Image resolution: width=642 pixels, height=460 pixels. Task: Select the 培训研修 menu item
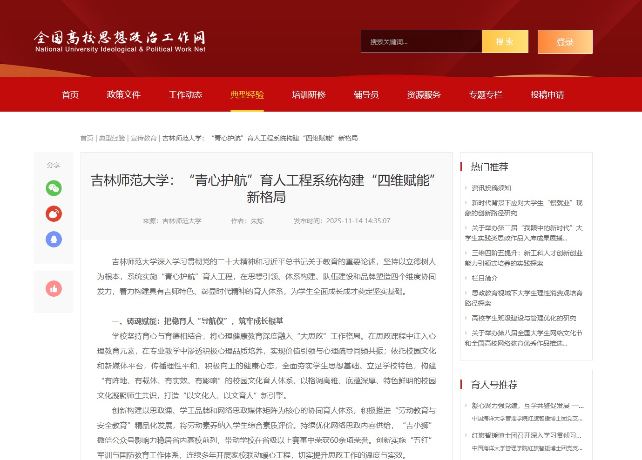(309, 95)
